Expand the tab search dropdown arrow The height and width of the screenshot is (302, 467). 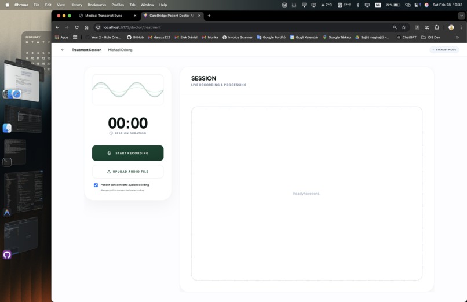click(461, 16)
